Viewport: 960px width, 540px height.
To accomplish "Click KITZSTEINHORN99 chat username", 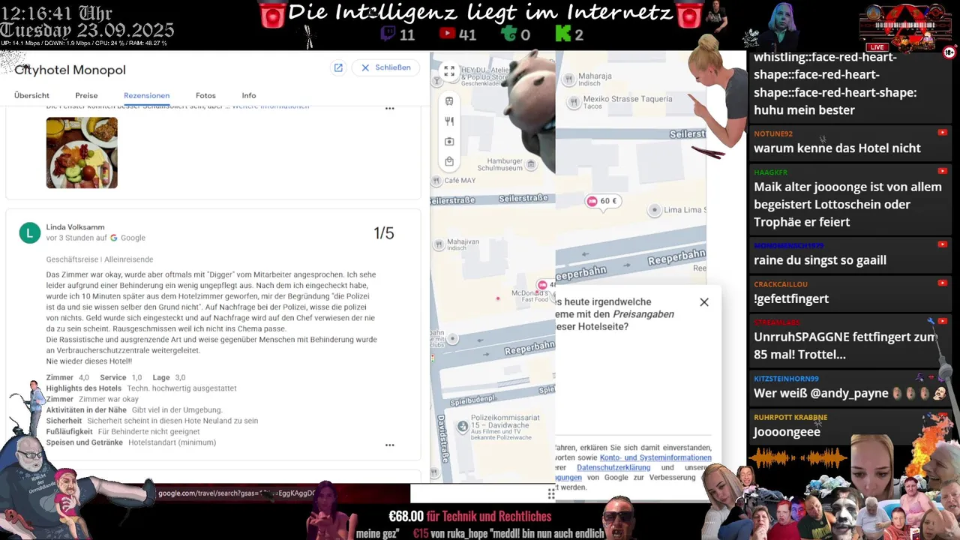I will click(x=786, y=379).
